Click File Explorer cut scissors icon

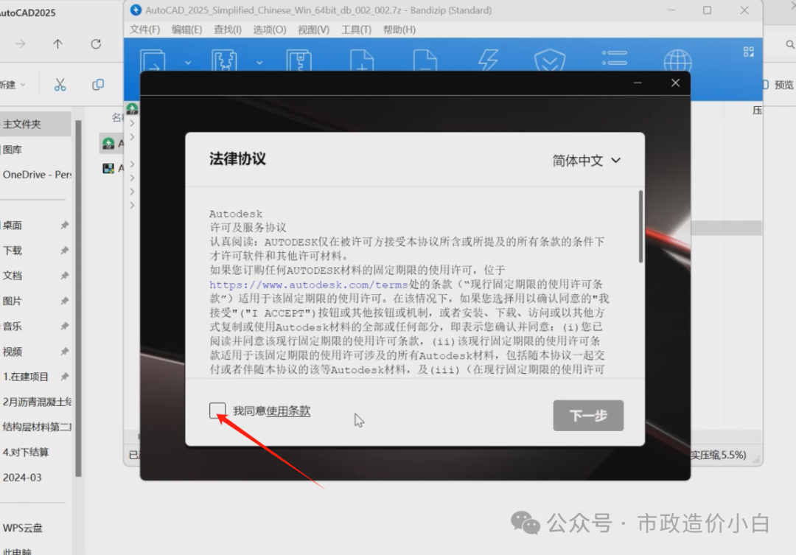pyautogui.click(x=60, y=84)
